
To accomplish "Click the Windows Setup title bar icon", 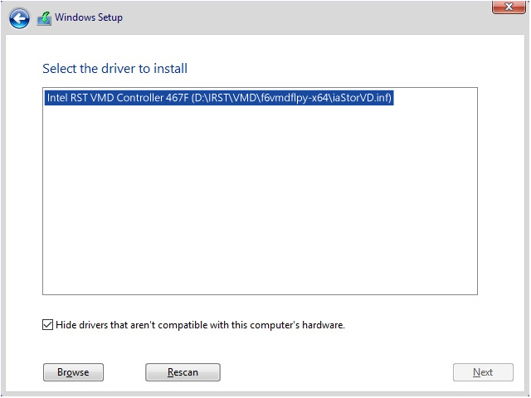I will pyautogui.click(x=45, y=18).
